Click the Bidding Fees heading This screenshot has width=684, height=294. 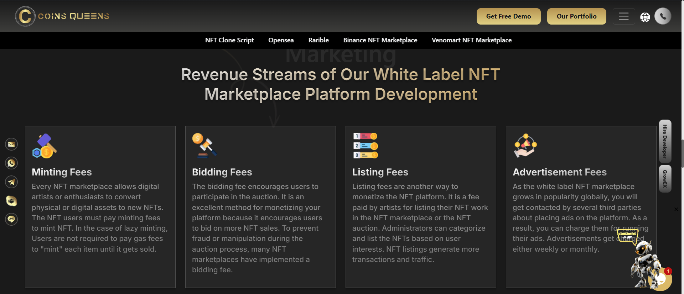click(222, 172)
